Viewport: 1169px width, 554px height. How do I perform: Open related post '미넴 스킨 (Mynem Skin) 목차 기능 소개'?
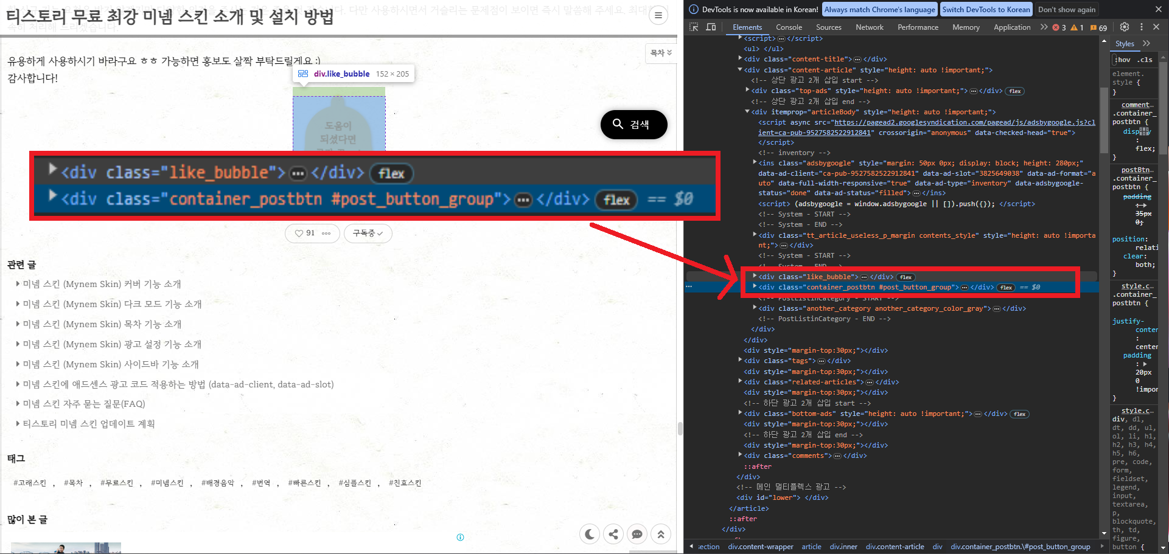pos(102,324)
